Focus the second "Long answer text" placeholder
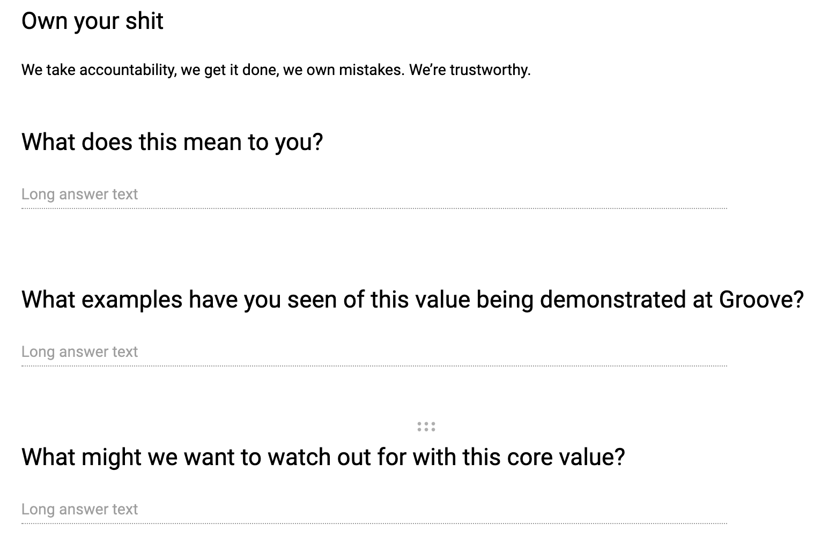 80,352
